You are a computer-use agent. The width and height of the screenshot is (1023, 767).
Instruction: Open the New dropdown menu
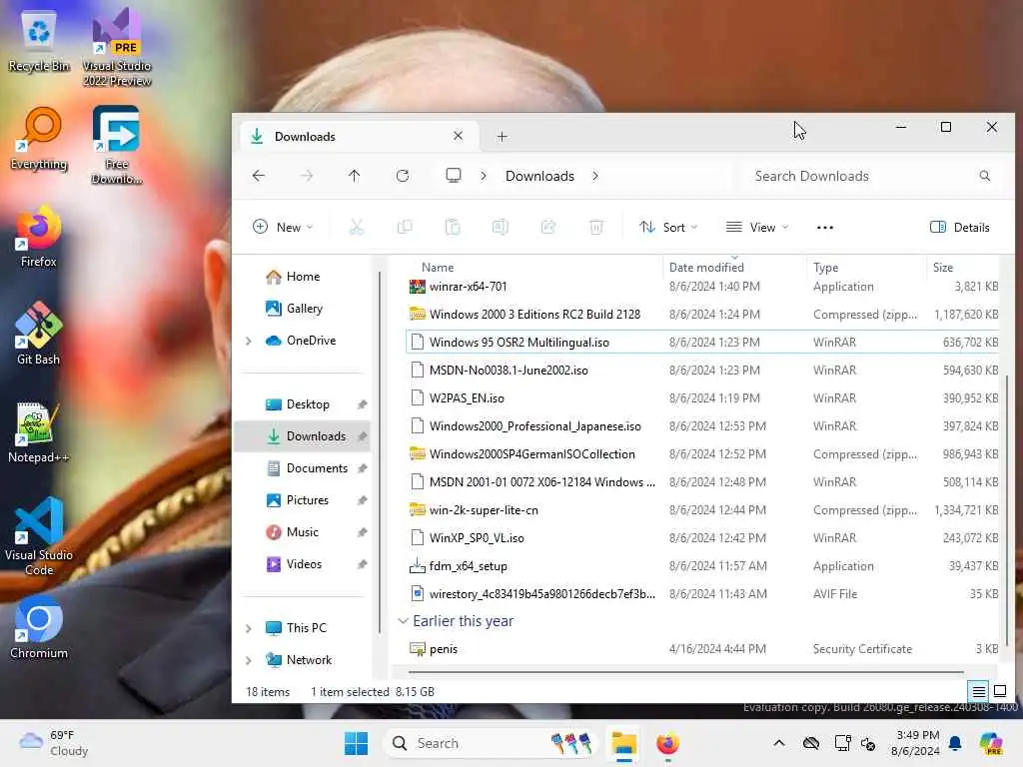pos(283,227)
